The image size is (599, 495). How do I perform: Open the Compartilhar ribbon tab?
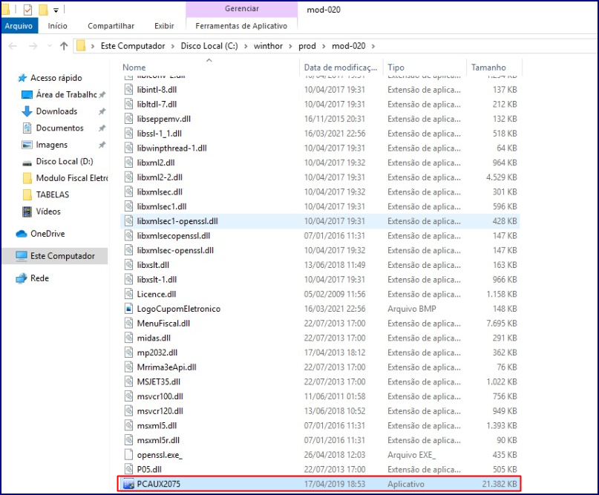click(x=111, y=25)
